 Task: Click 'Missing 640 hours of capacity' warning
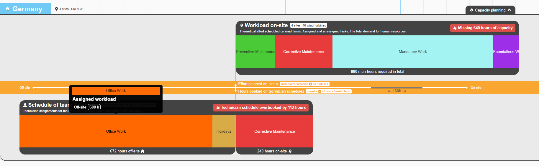[483, 28]
